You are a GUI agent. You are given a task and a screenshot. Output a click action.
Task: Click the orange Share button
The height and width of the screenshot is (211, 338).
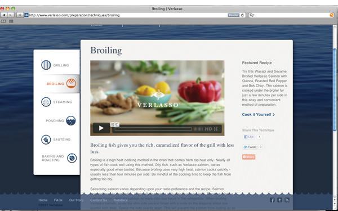click(249, 157)
